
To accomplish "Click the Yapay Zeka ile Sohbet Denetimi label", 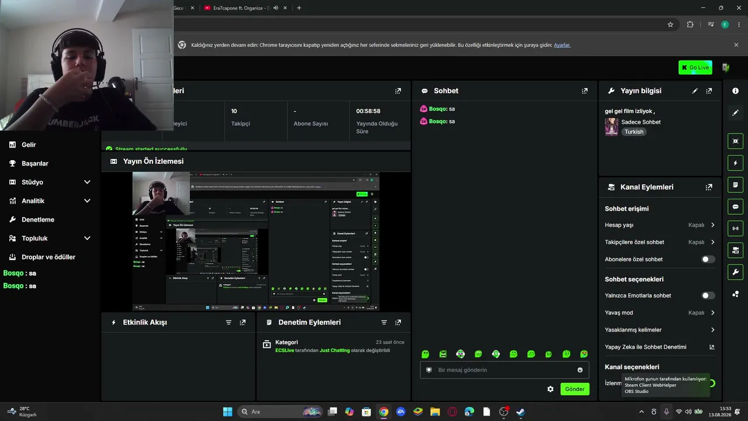I will point(646,347).
